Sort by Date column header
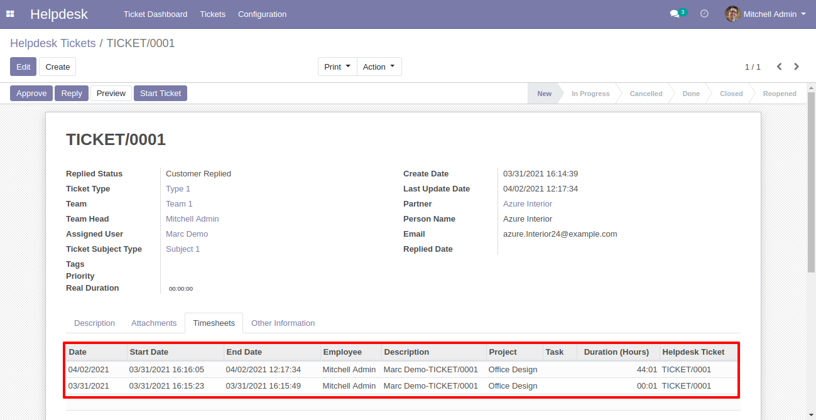 [96, 352]
